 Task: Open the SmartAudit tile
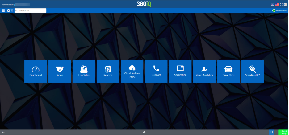tap(252, 71)
